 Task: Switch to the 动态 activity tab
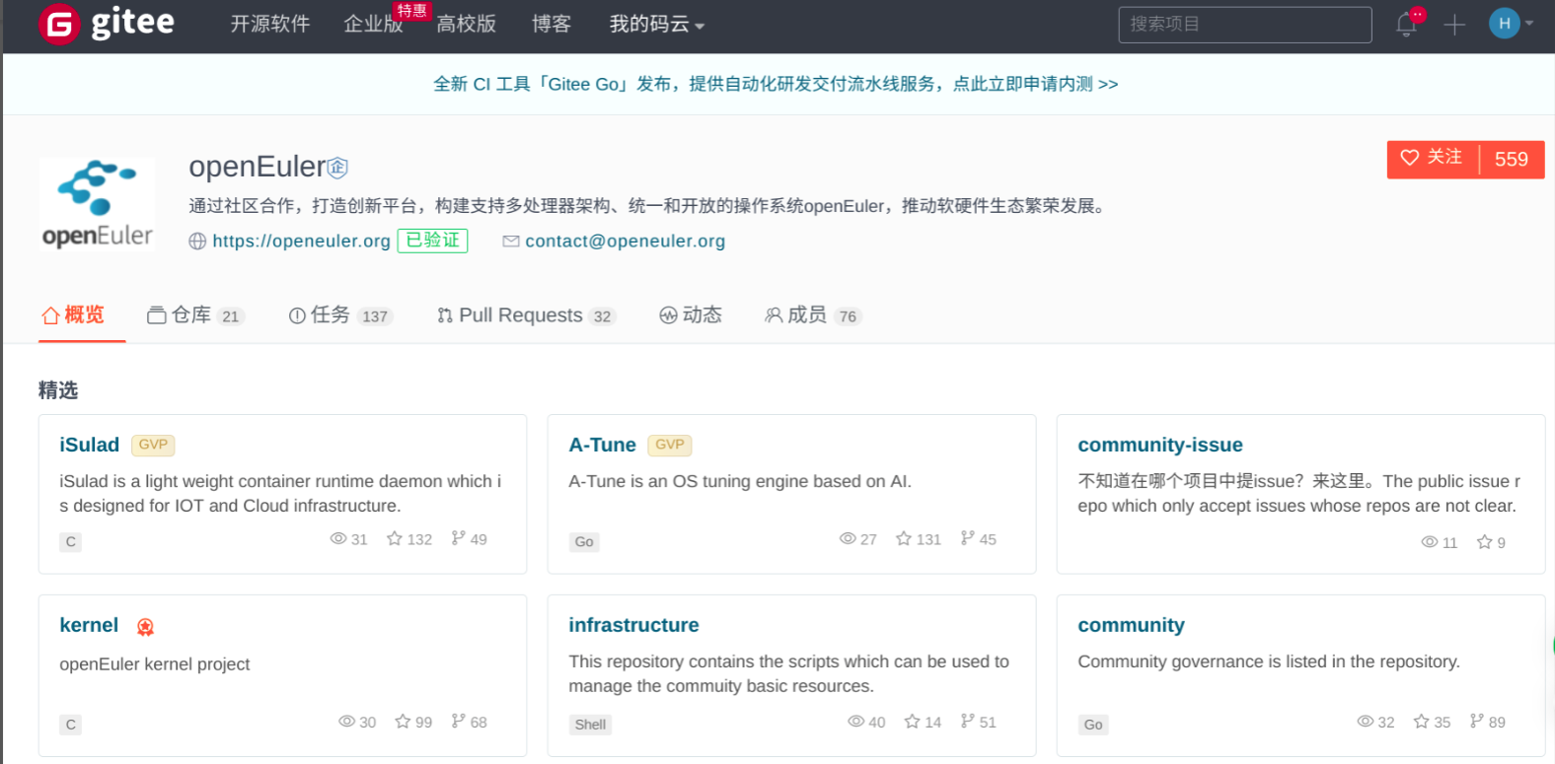691,315
